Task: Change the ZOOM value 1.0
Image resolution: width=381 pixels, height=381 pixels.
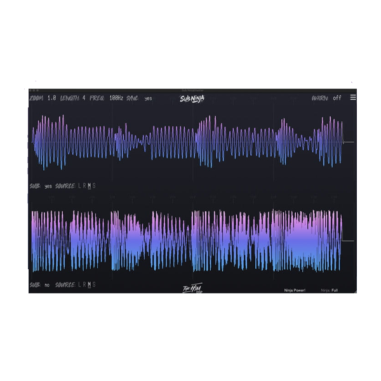Action: [51, 98]
